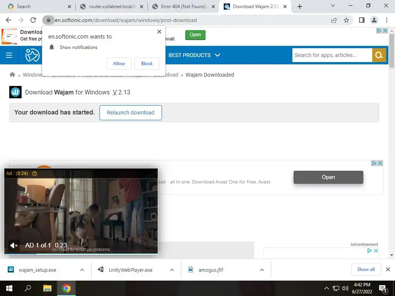Image resolution: width=395 pixels, height=296 pixels.
Task: Close the top banner ad X
Action: click(x=385, y=31)
